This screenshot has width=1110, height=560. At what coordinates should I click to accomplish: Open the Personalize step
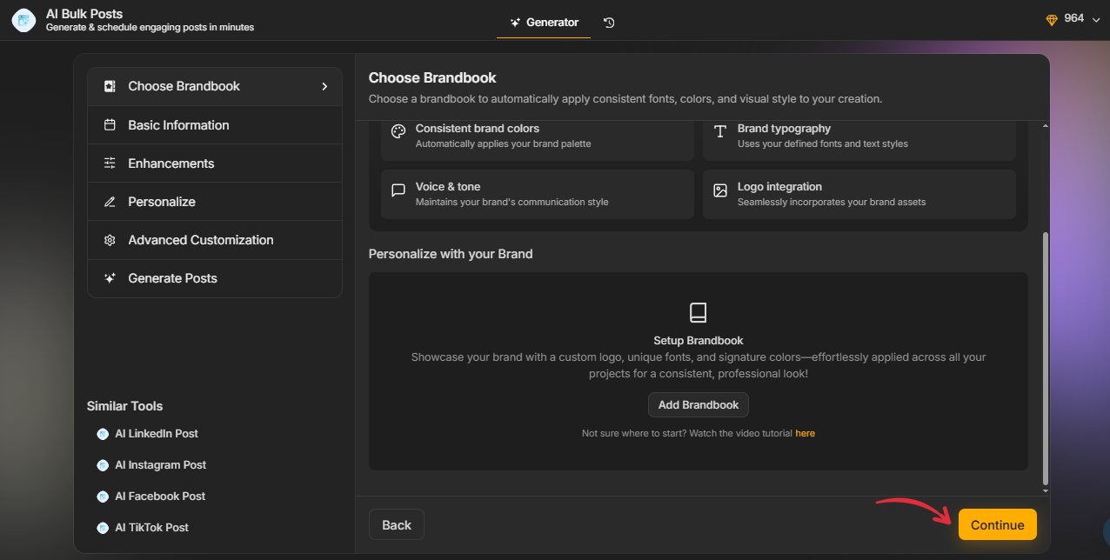click(215, 202)
